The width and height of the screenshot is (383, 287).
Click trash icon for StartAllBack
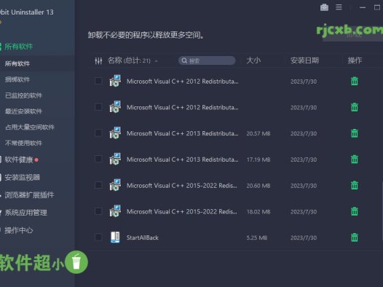click(355, 237)
